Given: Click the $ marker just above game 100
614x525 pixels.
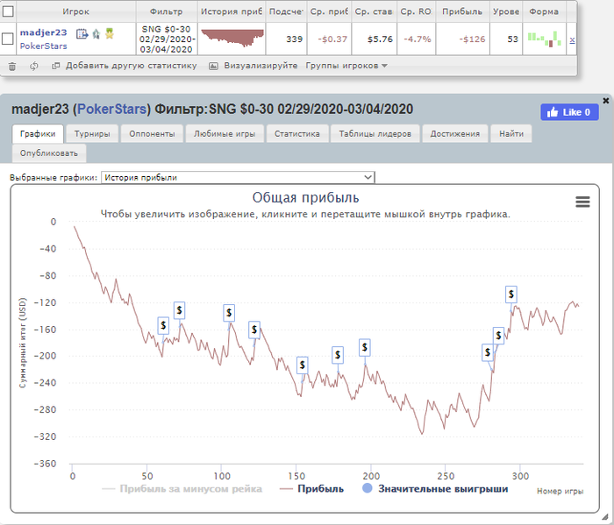Looking at the screenshot, I should tap(229, 313).
